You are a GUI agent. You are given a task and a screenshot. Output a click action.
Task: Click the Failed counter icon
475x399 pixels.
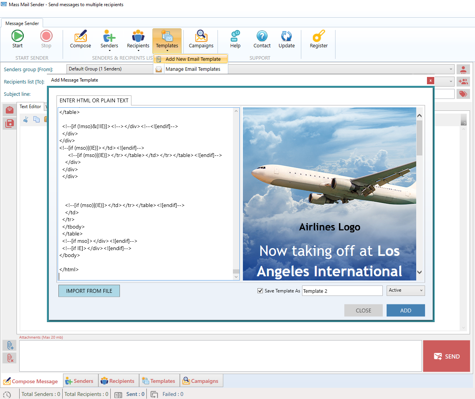(154, 394)
